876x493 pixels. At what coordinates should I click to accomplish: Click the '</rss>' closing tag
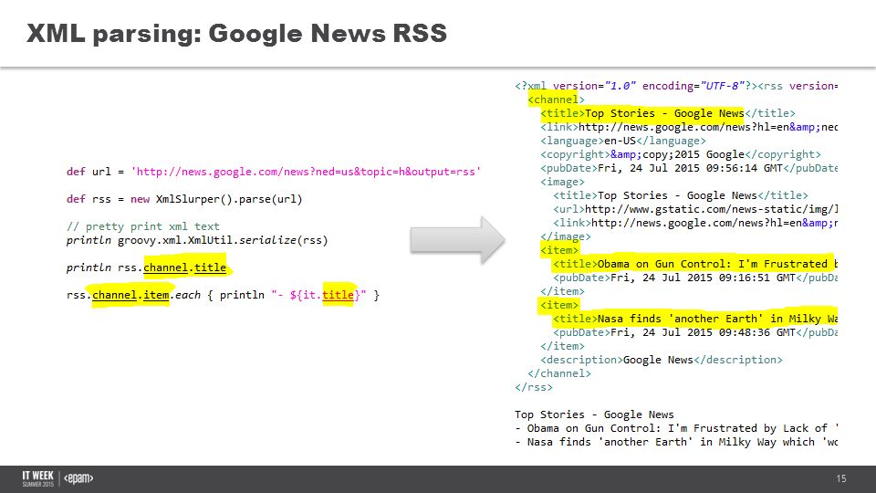pyautogui.click(x=534, y=387)
